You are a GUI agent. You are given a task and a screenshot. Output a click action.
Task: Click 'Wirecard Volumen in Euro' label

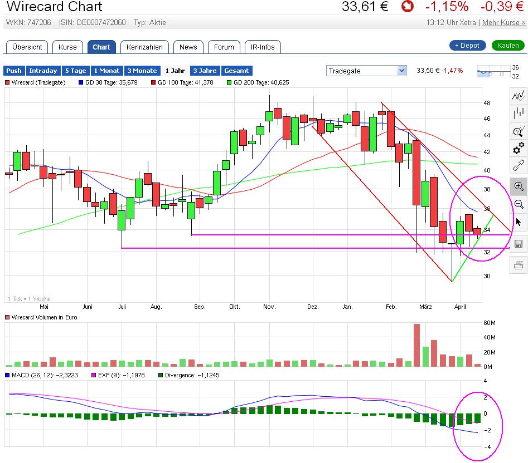tap(44, 317)
